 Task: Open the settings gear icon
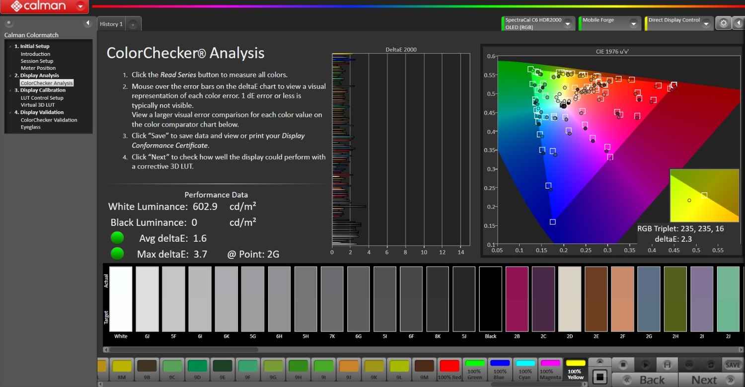point(723,23)
